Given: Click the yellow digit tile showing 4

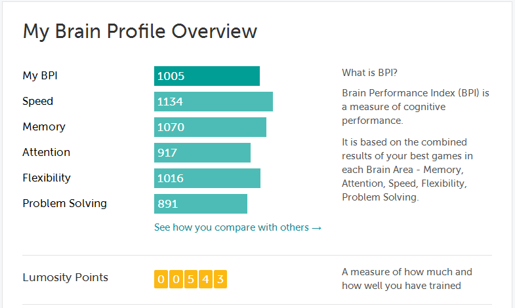Looking at the screenshot, I should click(205, 279).
